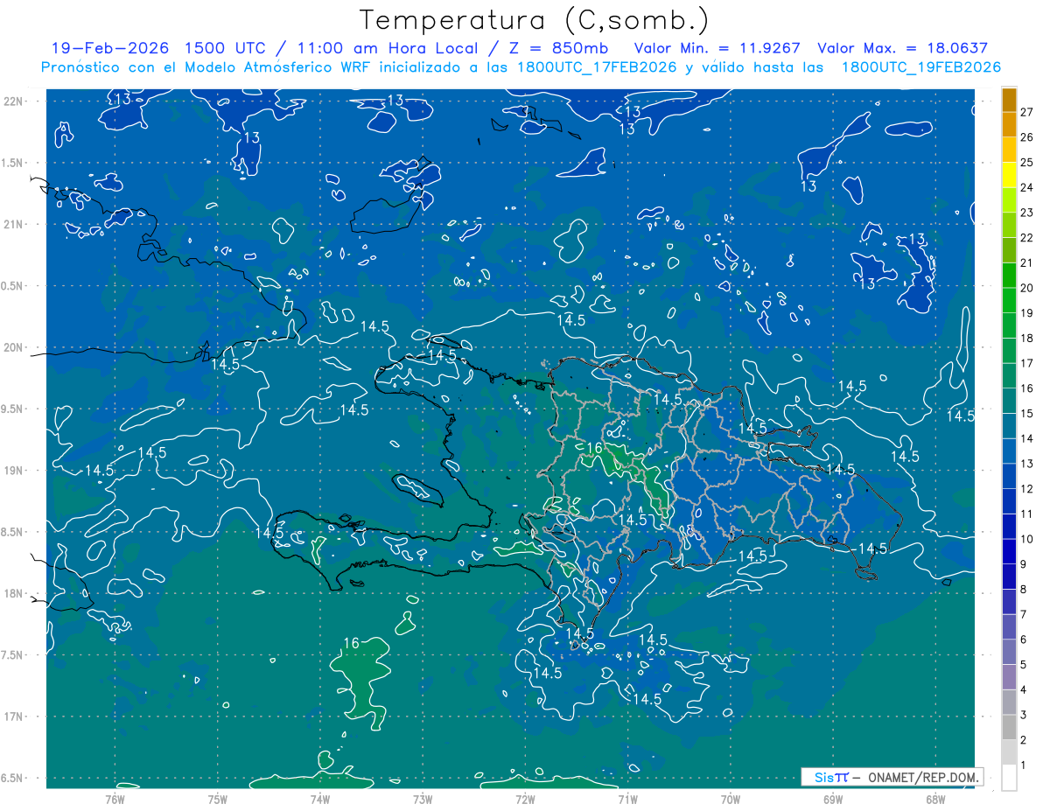The width and height of the screenshot is (1050, 811).
Task: Click the amber legend swatch between 25 and 26
Action: pos(1009,150)
